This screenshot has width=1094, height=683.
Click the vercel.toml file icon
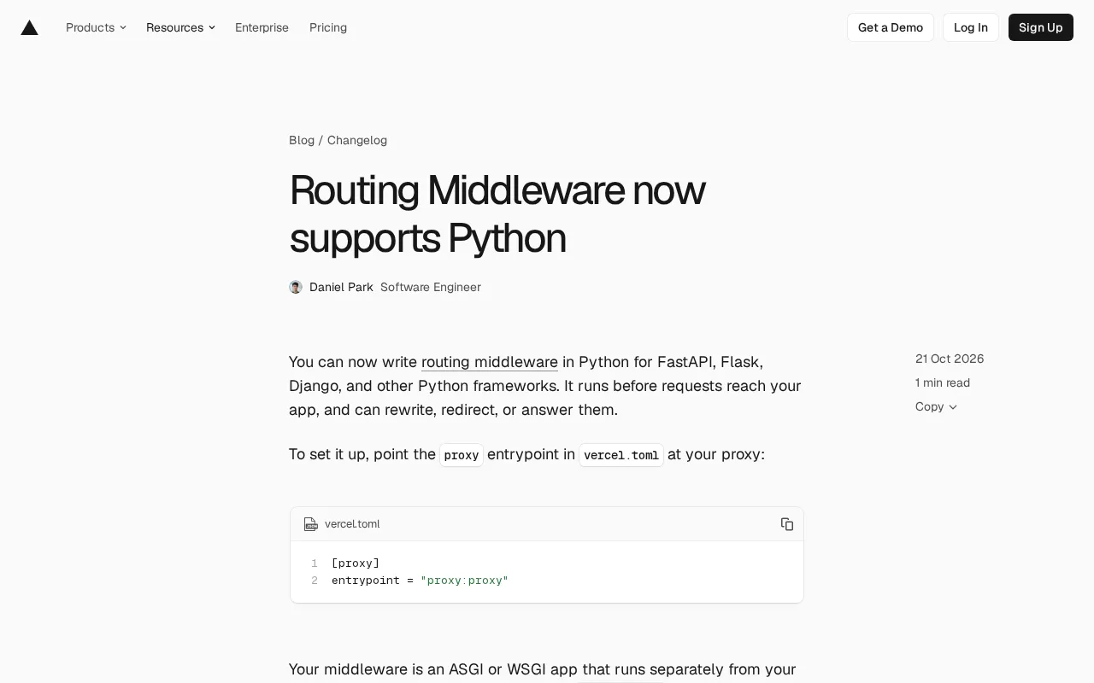point(311,524)
